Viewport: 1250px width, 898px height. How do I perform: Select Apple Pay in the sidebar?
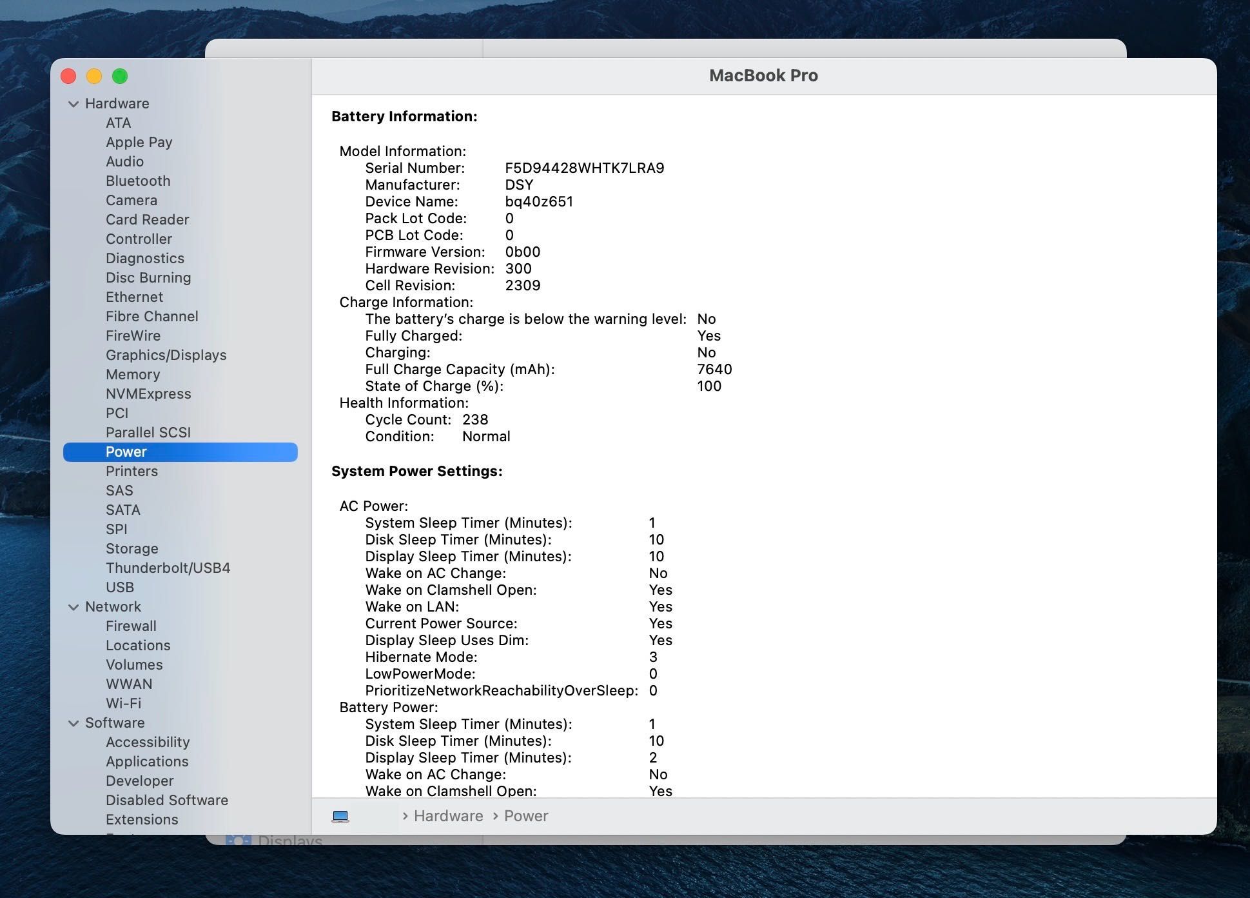click(139, 143)
